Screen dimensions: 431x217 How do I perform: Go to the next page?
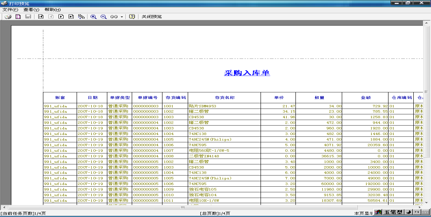tap(61, 17)
